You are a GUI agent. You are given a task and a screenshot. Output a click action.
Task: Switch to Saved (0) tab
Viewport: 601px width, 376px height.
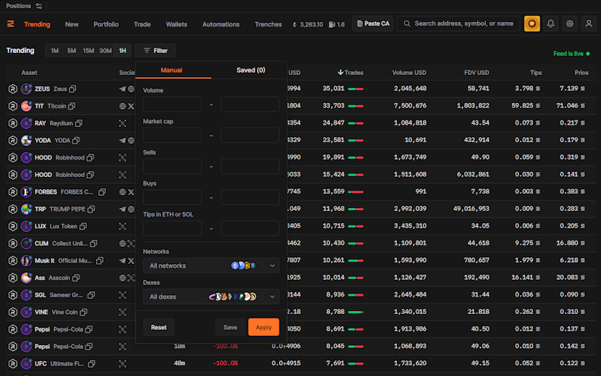251,70
